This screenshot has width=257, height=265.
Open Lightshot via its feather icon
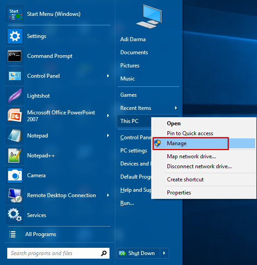(x=15, y=96)
